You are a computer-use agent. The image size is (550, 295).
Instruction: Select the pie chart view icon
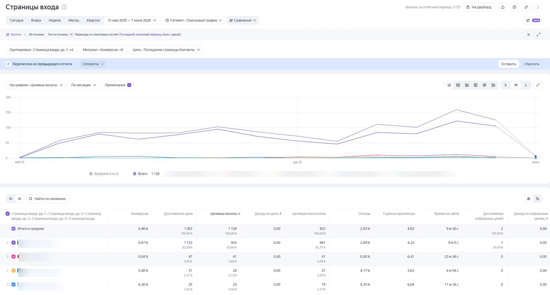point(485,85)
